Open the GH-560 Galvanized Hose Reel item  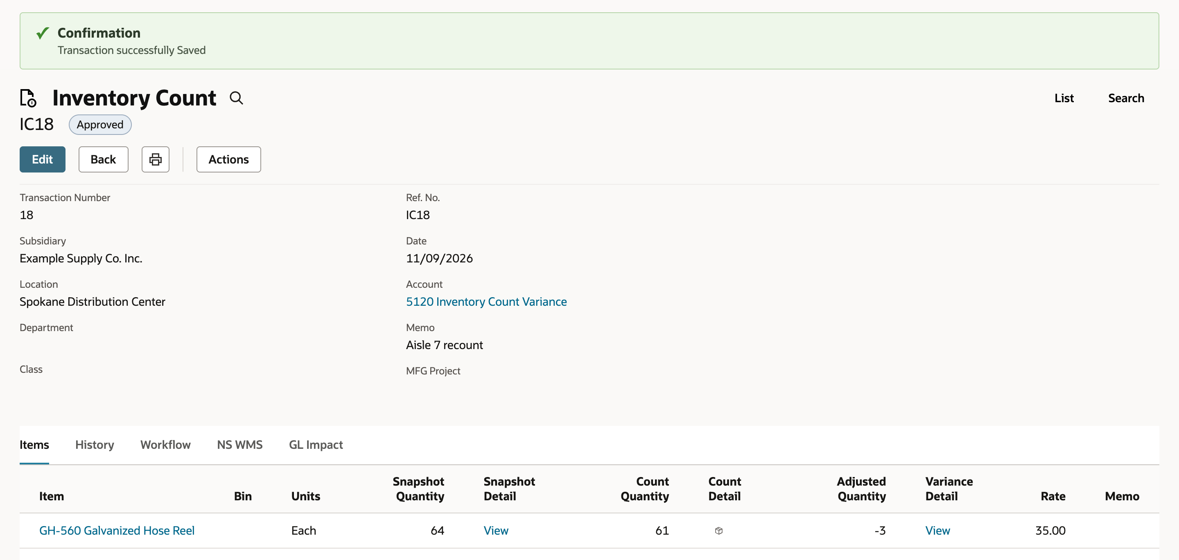point(117,530)
